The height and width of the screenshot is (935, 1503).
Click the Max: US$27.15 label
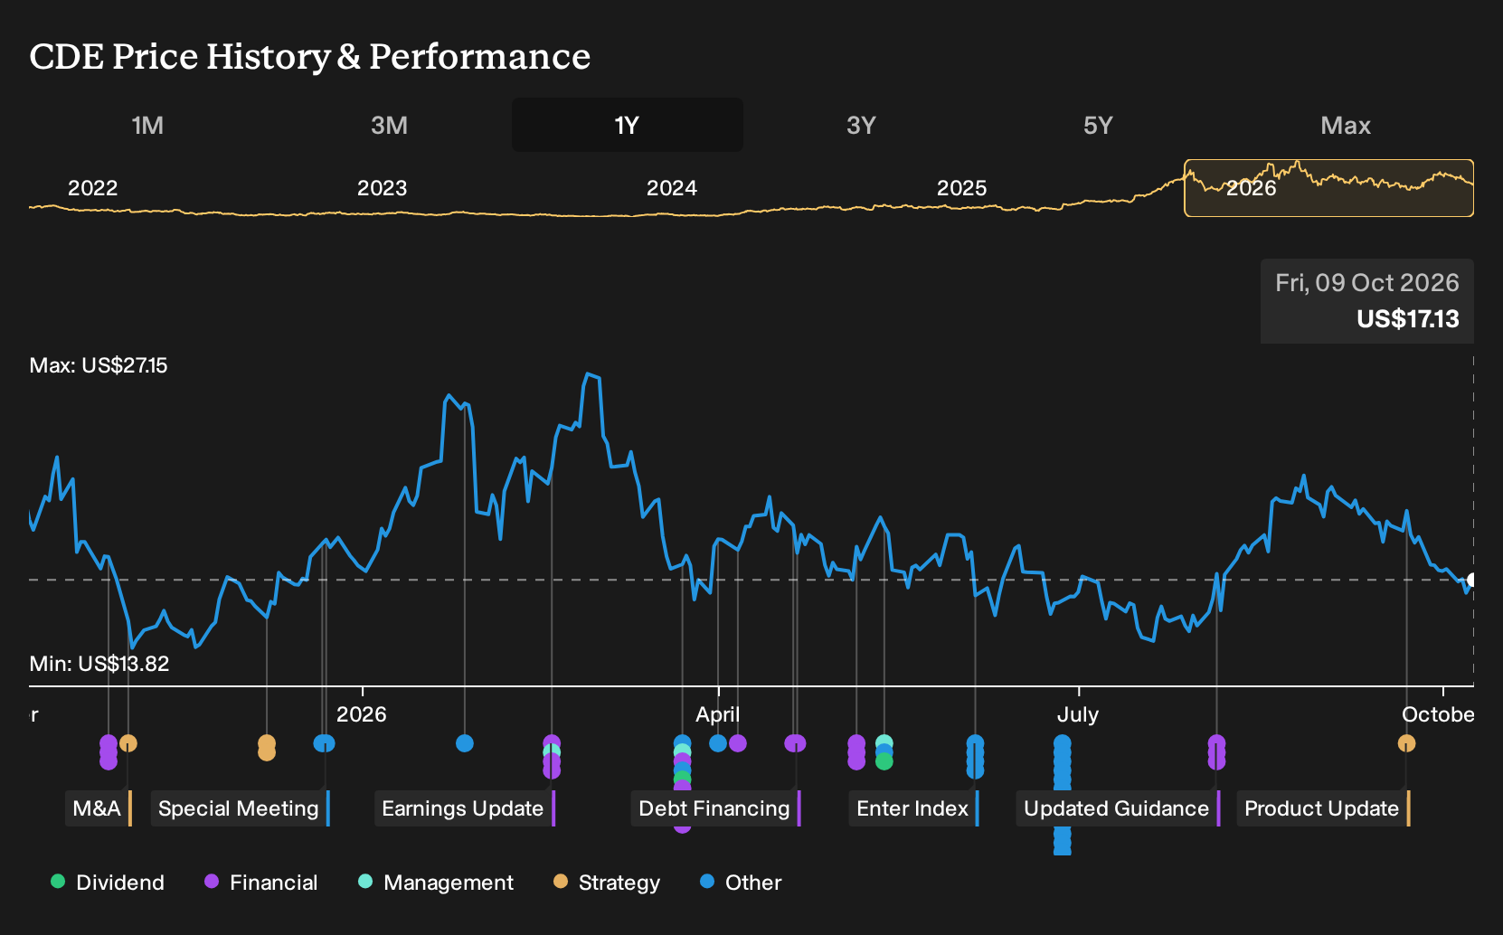(x=99, y=365)
